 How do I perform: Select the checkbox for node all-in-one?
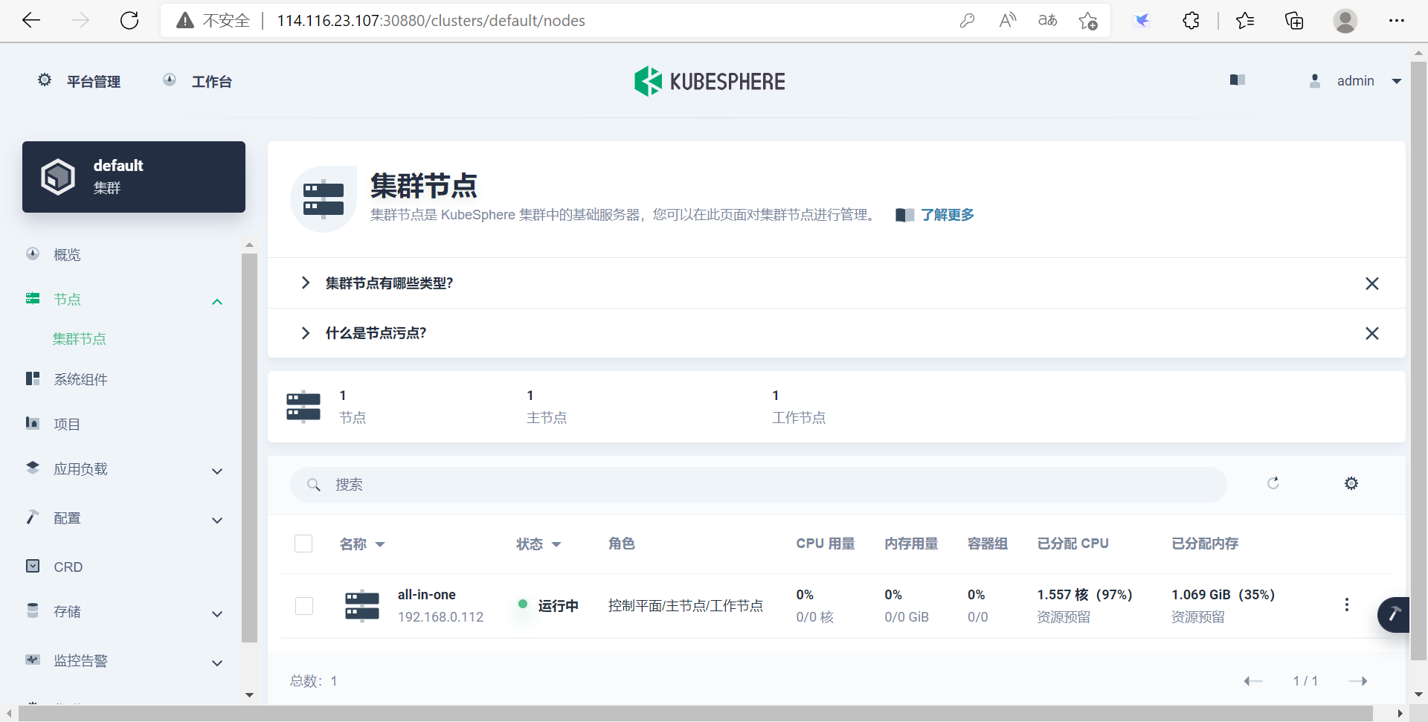(303, 605)
